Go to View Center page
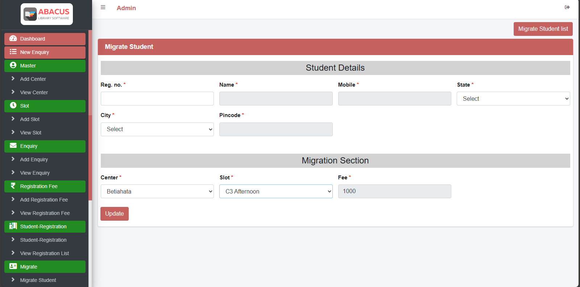This screenshot has height=287, width=580. pyautogui.click(x=34, y=92)
